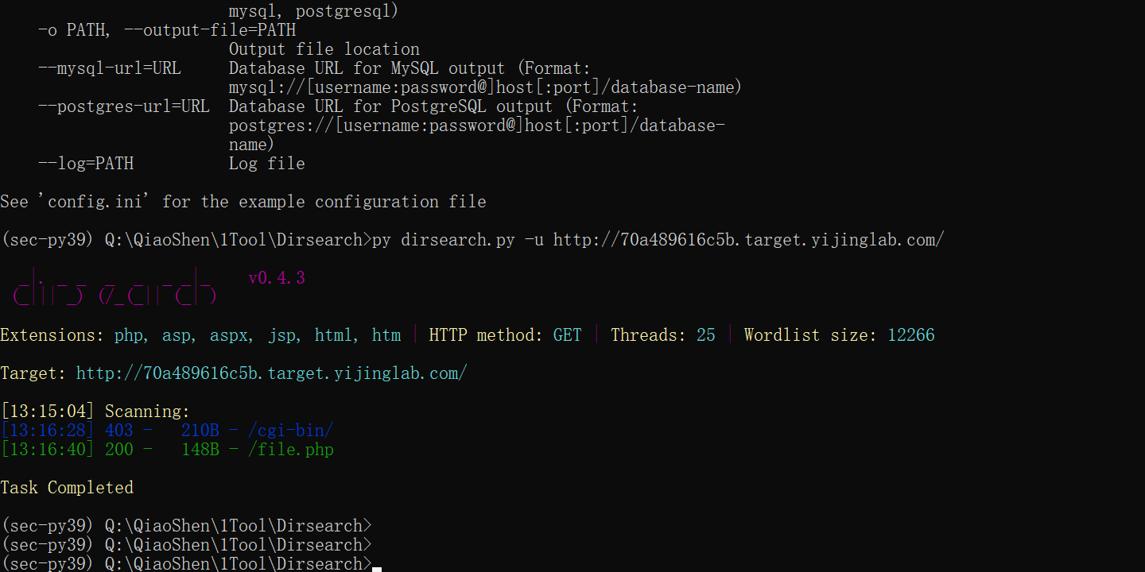
Task: Open the URL in the dirsearch.py command
Action: coord(748,240)
